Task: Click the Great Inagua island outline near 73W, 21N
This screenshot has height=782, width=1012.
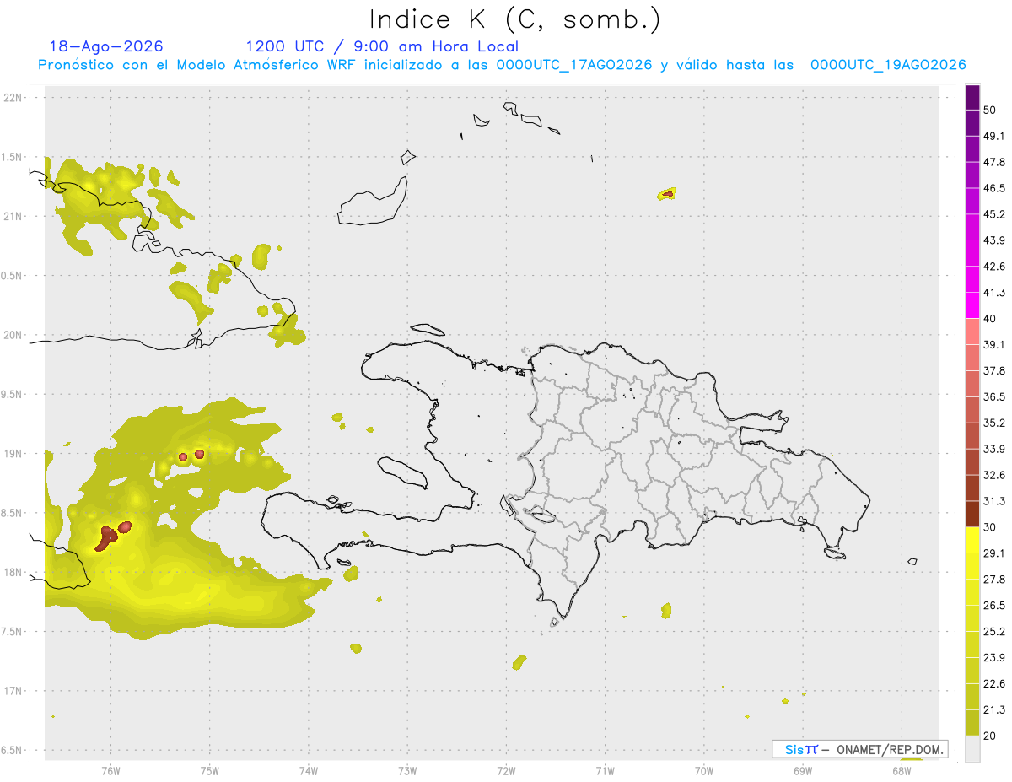Action: pos(374,202)
